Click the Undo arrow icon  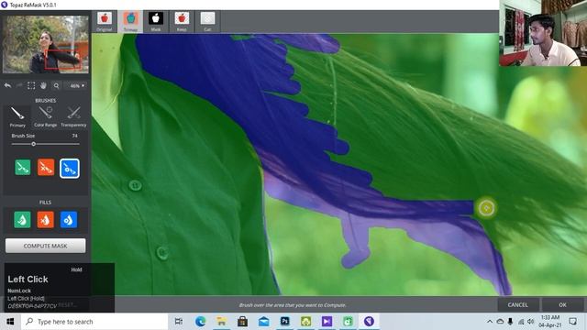tap(7, 85)
